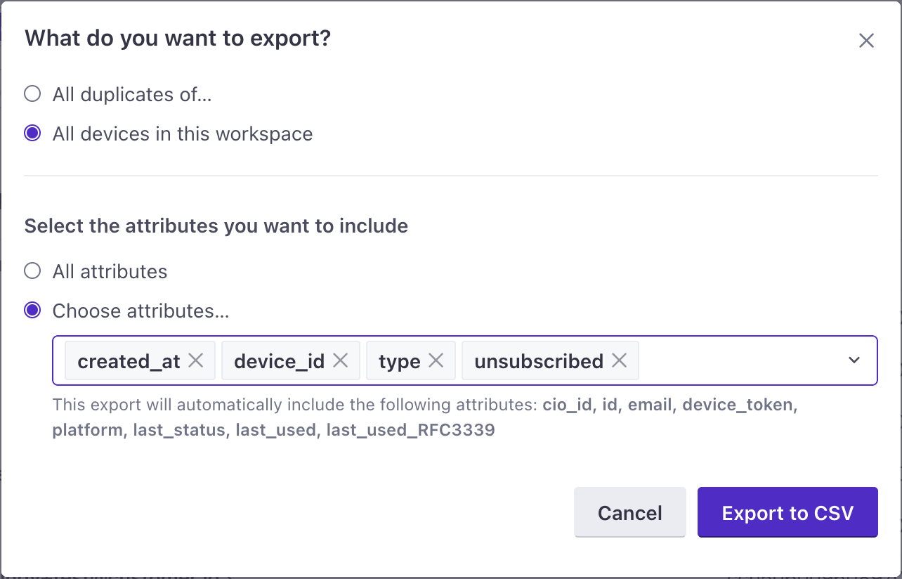
Task: Remove the created_at attribute tag
Action: (196, 360)
